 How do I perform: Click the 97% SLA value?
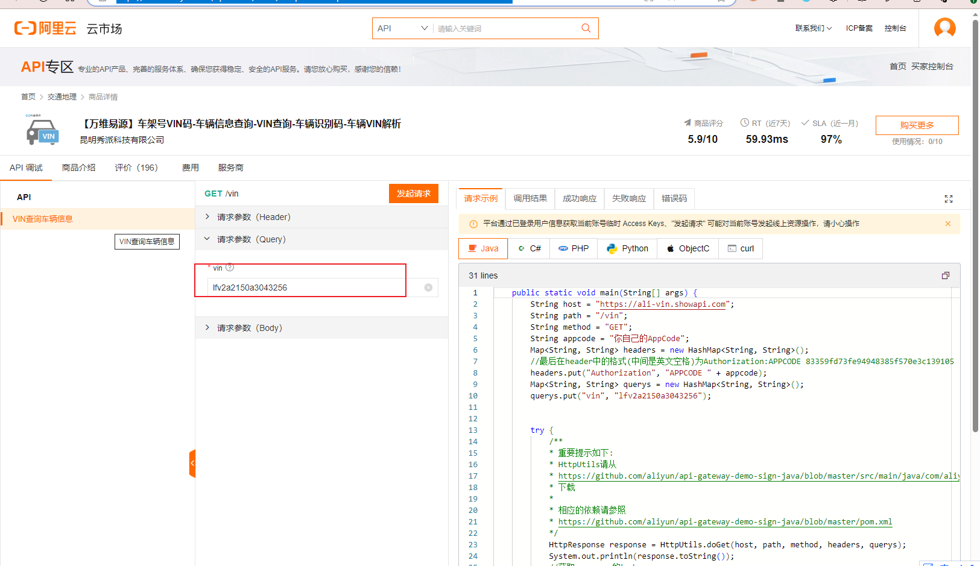click(x=831, y=139)
